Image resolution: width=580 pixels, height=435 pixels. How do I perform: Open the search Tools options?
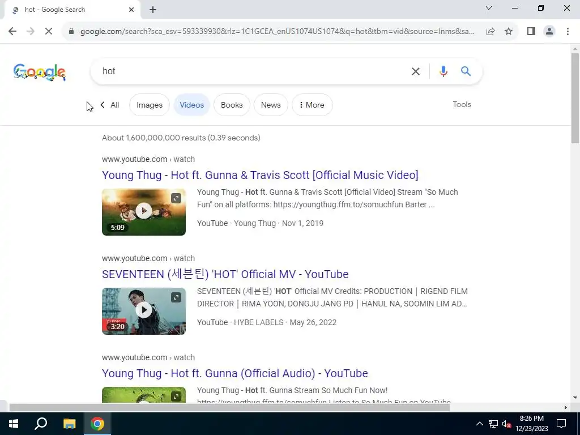coord(462,104)
